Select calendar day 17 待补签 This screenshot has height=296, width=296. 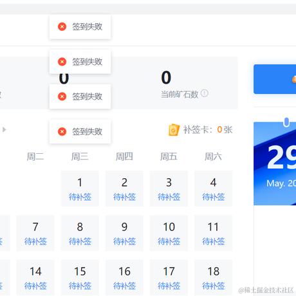[169, 277]
